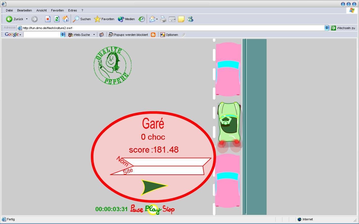359x224 pixels.
Task: Refresh the page with green arrows icon
Action: 57,19
